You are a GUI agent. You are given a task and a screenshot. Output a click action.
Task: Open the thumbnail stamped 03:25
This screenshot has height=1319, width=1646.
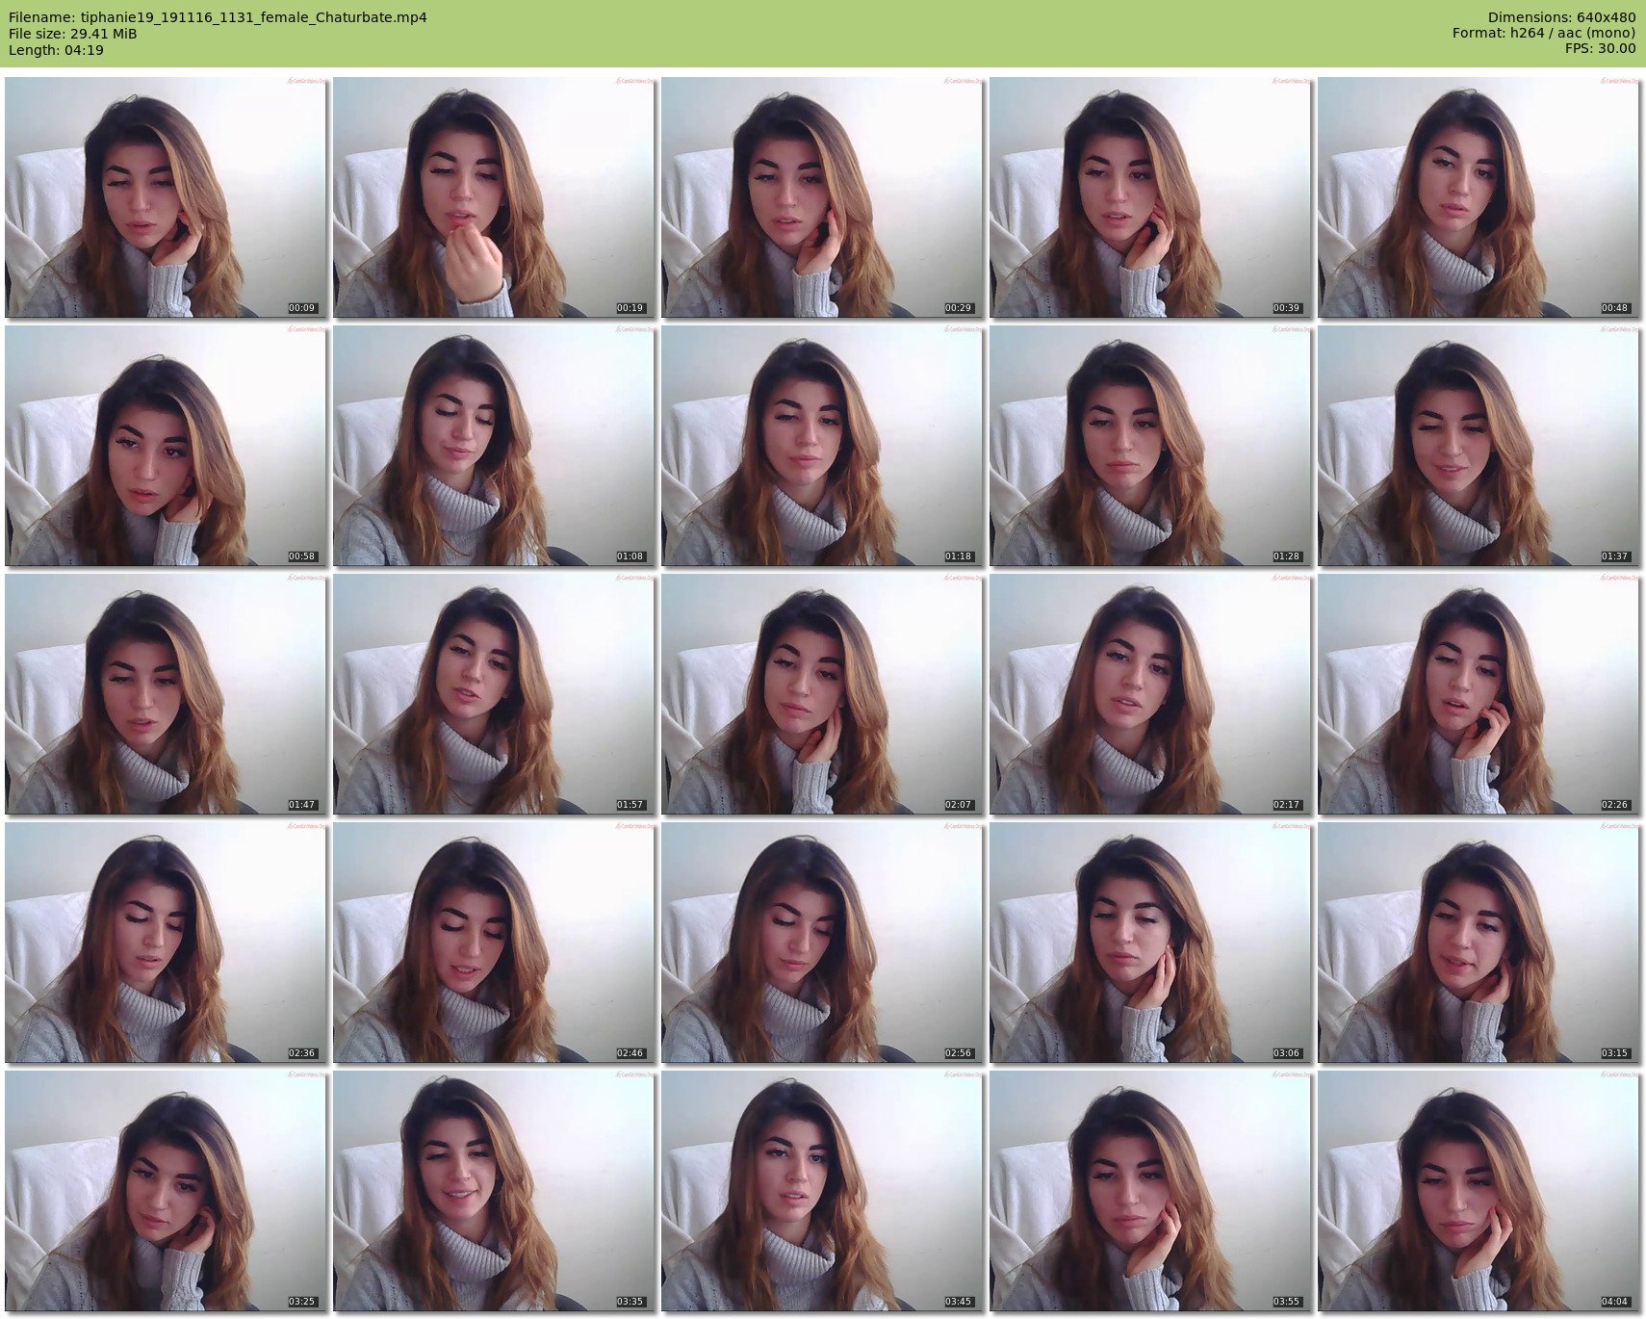166,1191
